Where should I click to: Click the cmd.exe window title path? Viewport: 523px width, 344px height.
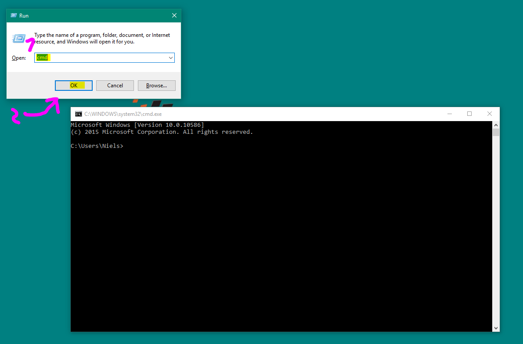[x=123, y=114]
